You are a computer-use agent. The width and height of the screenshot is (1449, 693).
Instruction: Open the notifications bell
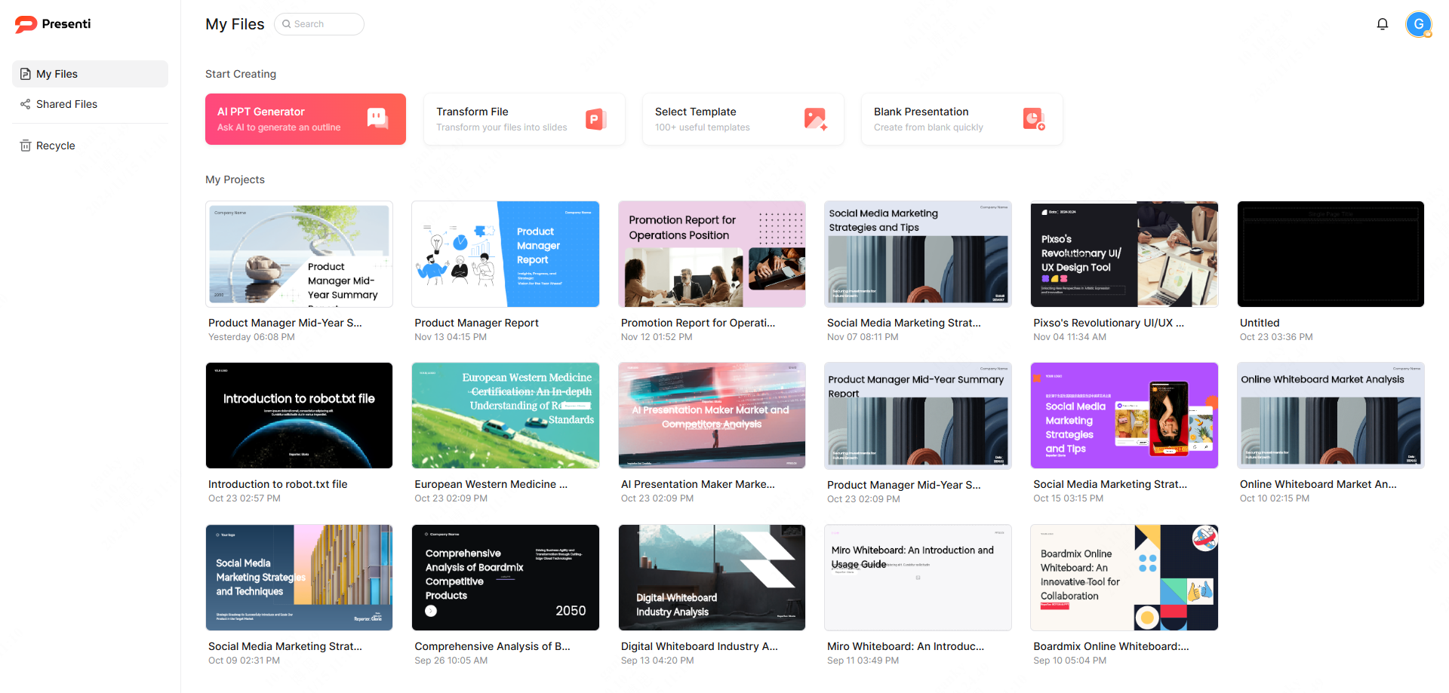point(1383,24)
